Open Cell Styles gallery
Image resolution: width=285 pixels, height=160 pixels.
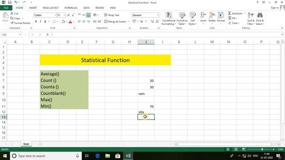tap(192, 19)
